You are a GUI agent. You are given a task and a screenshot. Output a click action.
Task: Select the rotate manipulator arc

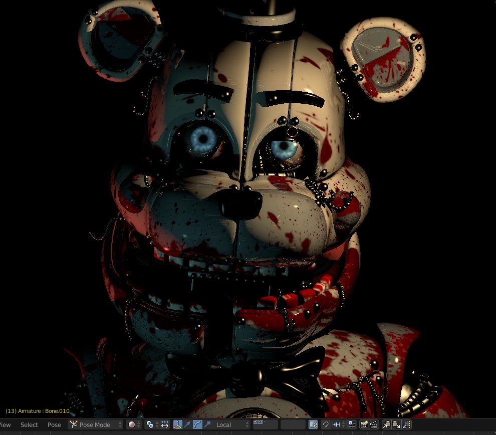pos(197,424)
